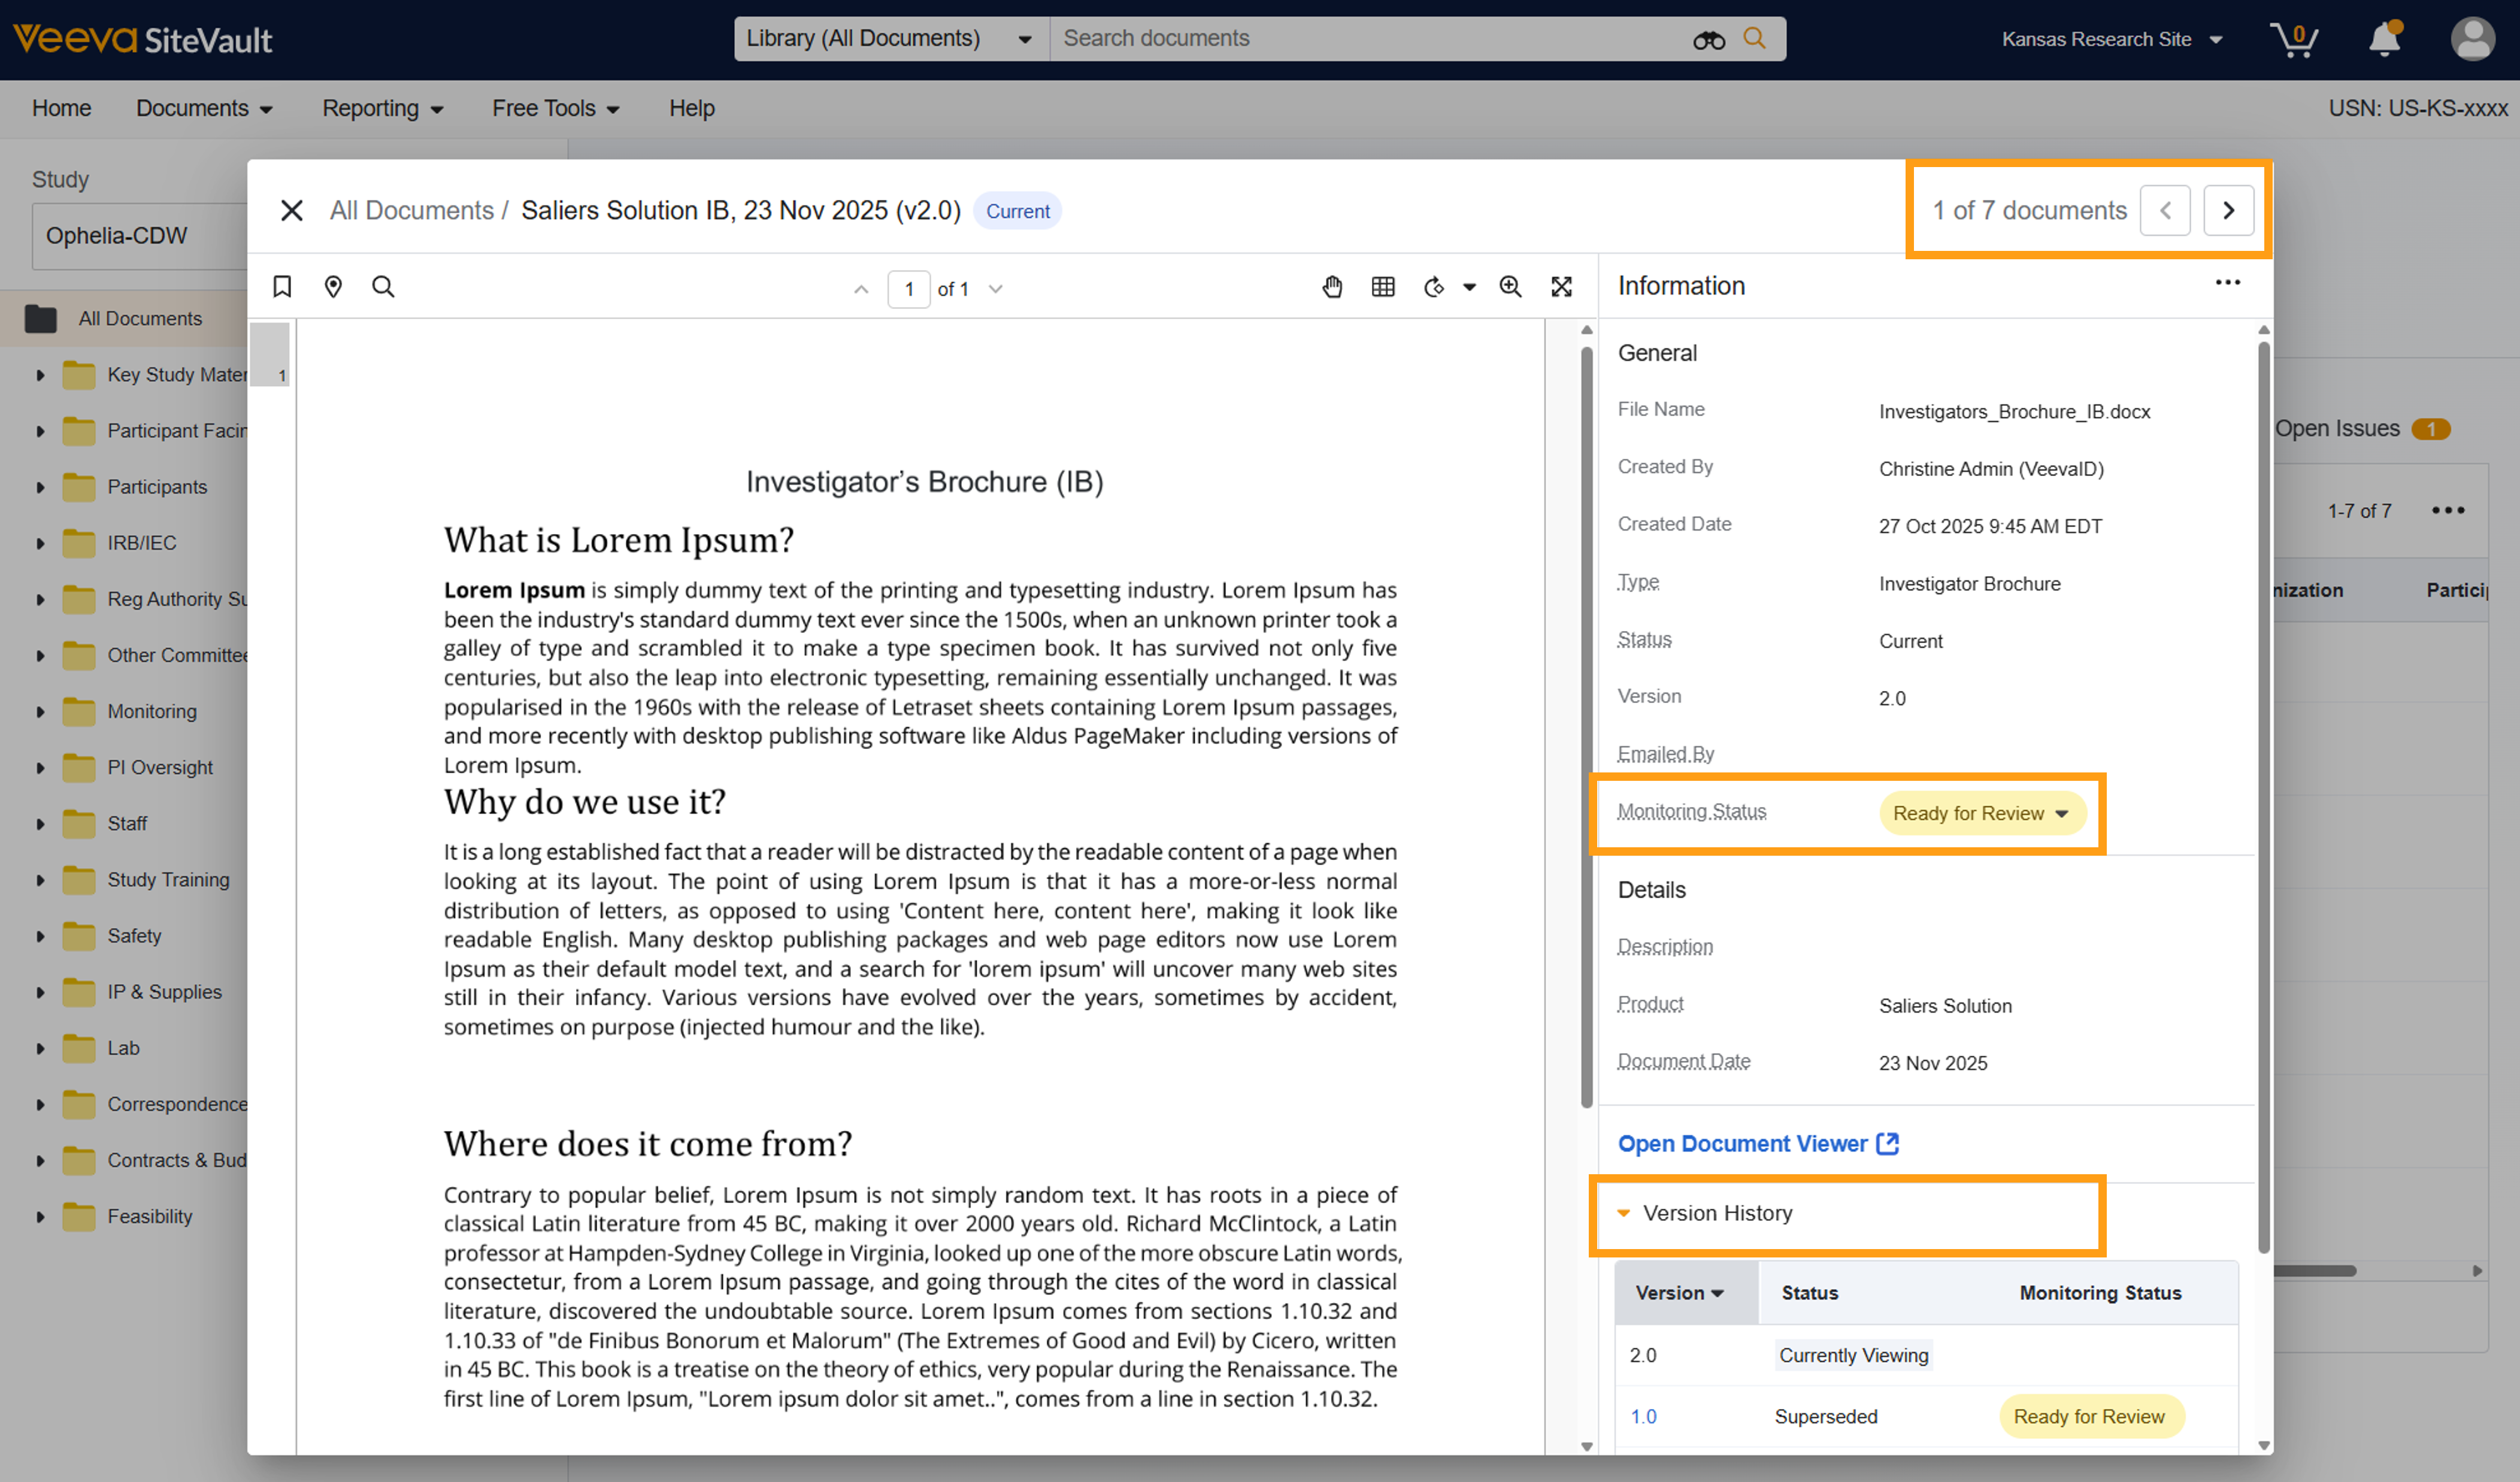Click the zoom in magnifier icon

pyautogui.click(x=1510, y=287)
